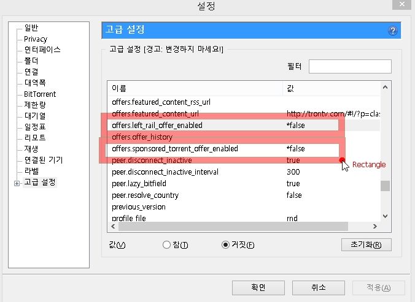Open Privacy settings category
415x302 pixels.
(36, 39)
